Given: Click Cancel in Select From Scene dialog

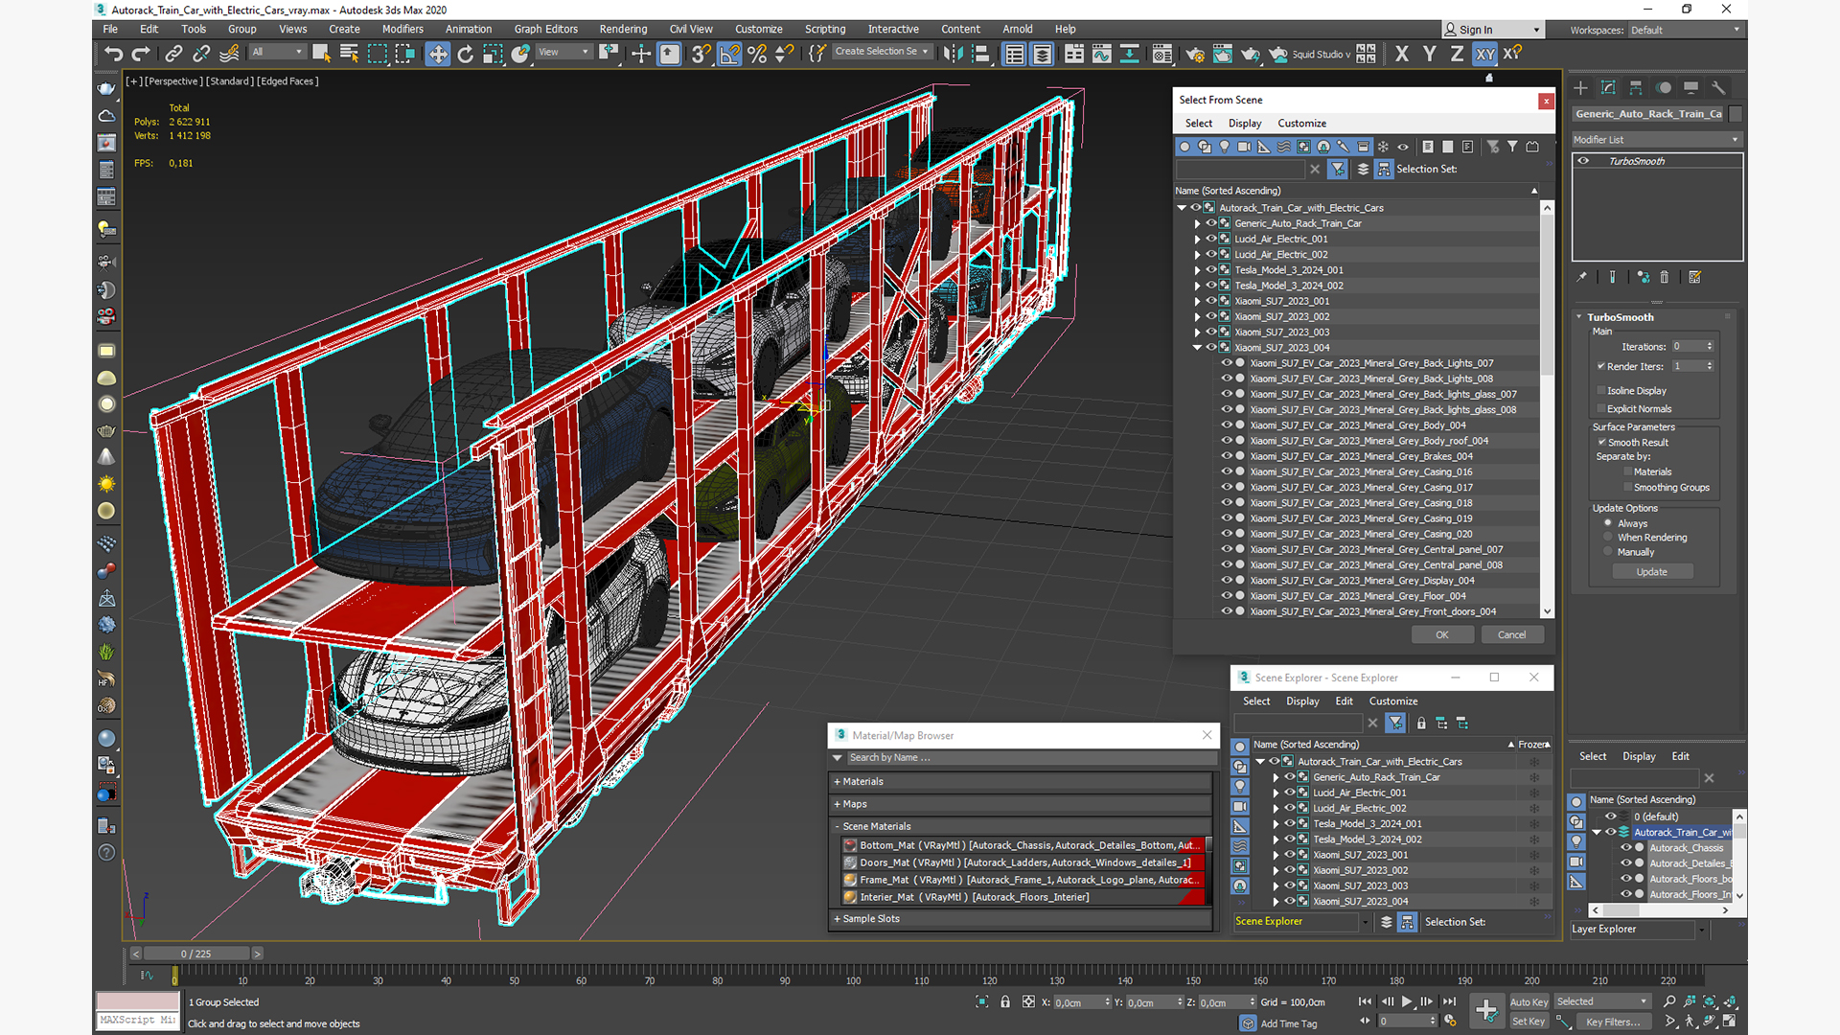Looking at the screenshot, I should point(1511,634).
